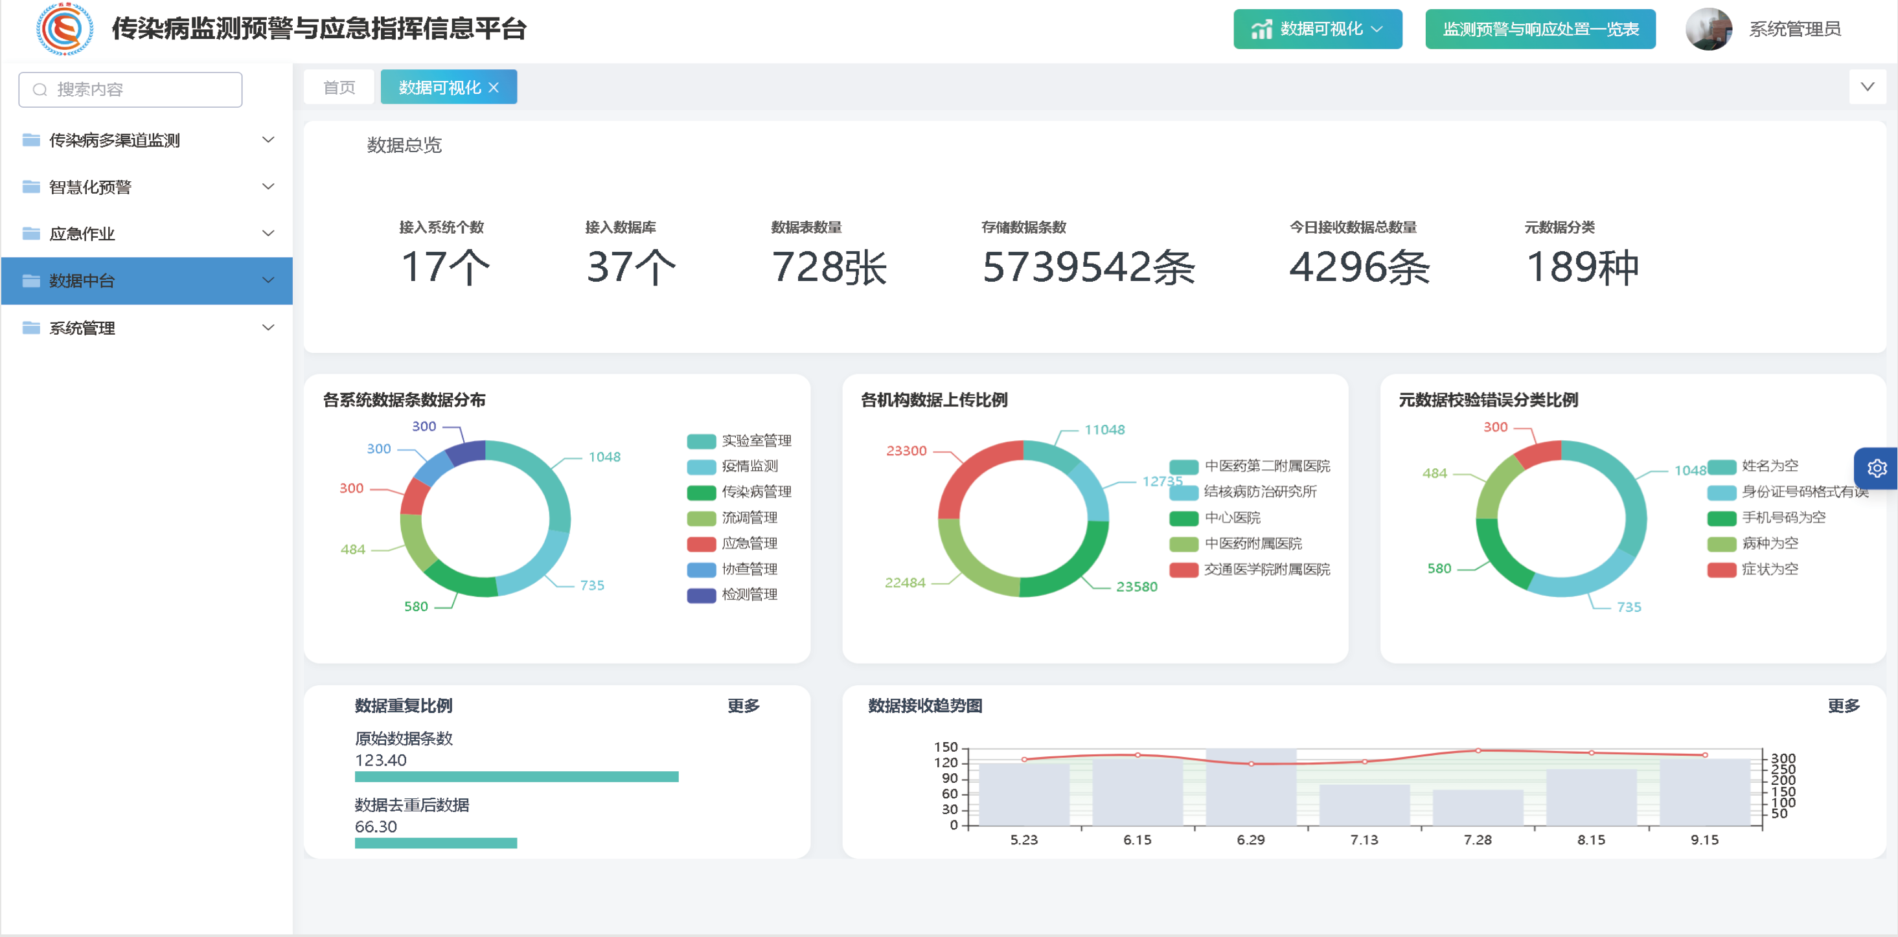Viewport: 1898px width, 937px height.
Task: Select 数据中台 sidebar item
Action: pos(146,280)
